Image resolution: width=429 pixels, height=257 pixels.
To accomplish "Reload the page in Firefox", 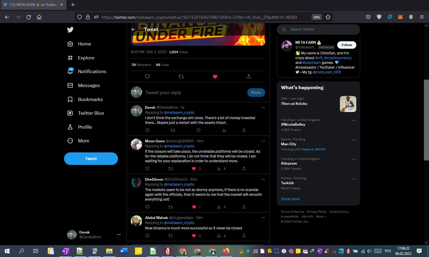I will pyautogui.click(x=29, y=17).
